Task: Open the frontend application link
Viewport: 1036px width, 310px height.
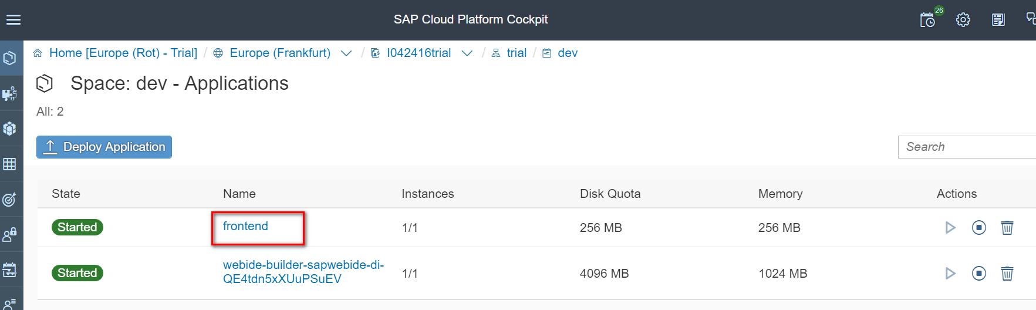Action: click(x=245, y=227)
